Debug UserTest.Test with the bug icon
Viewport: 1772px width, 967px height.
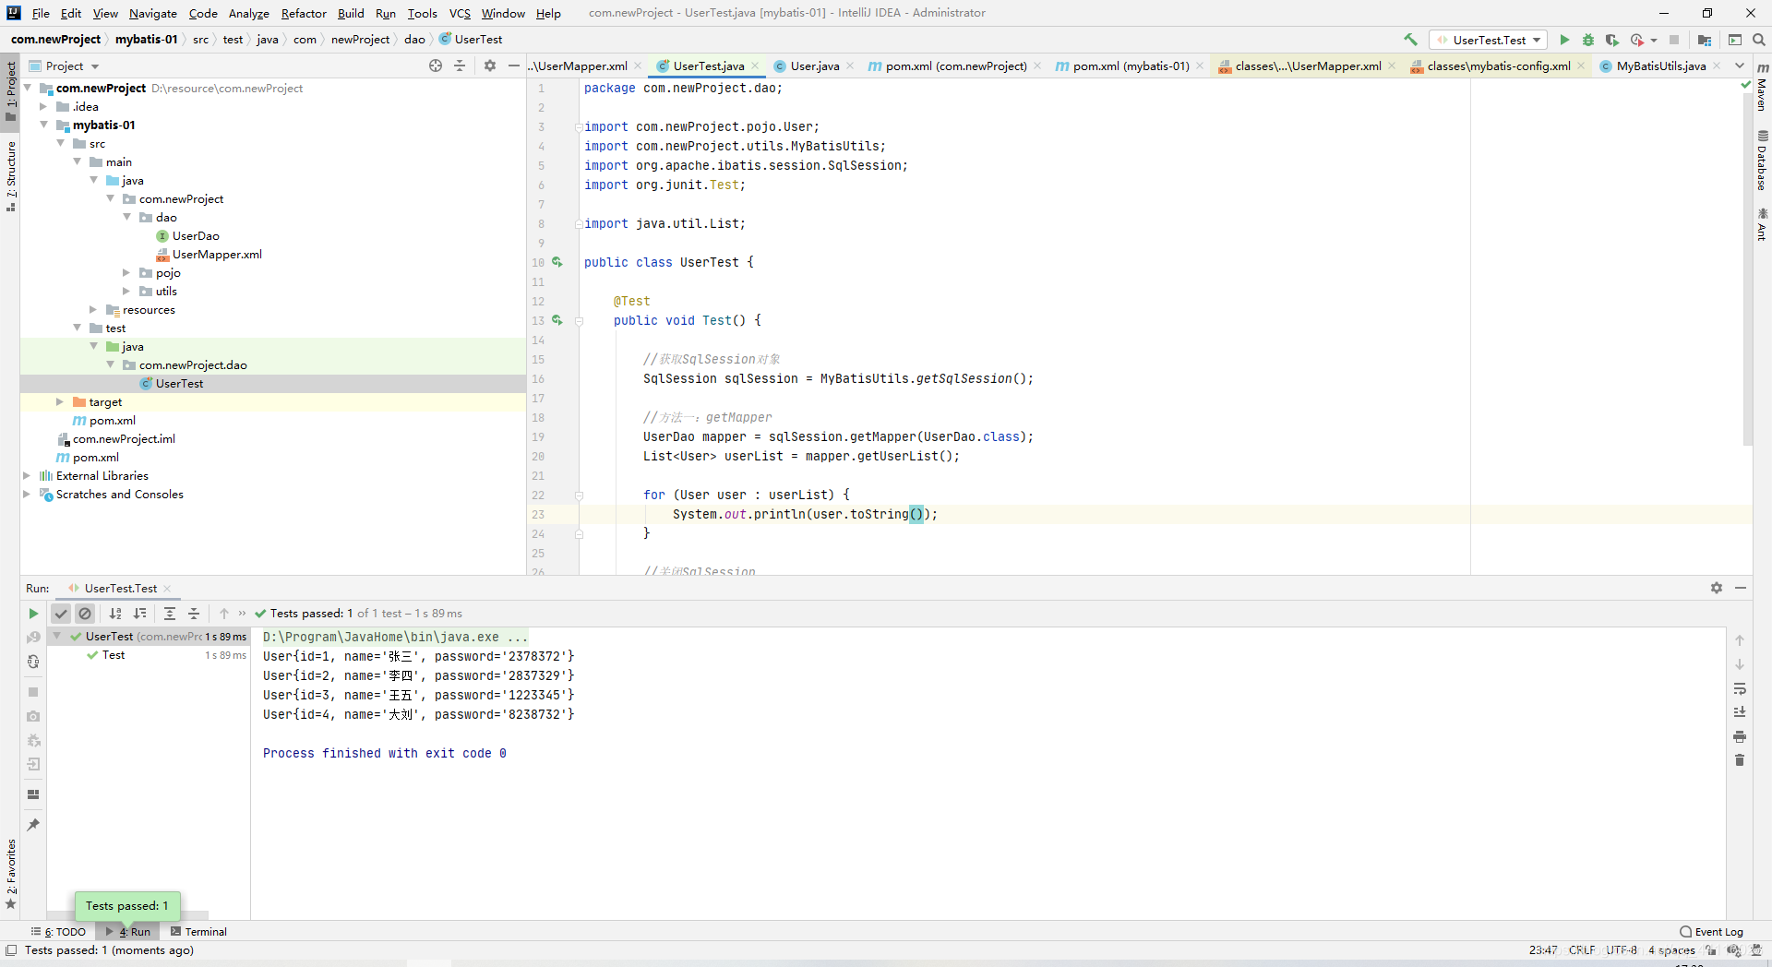1588,40
